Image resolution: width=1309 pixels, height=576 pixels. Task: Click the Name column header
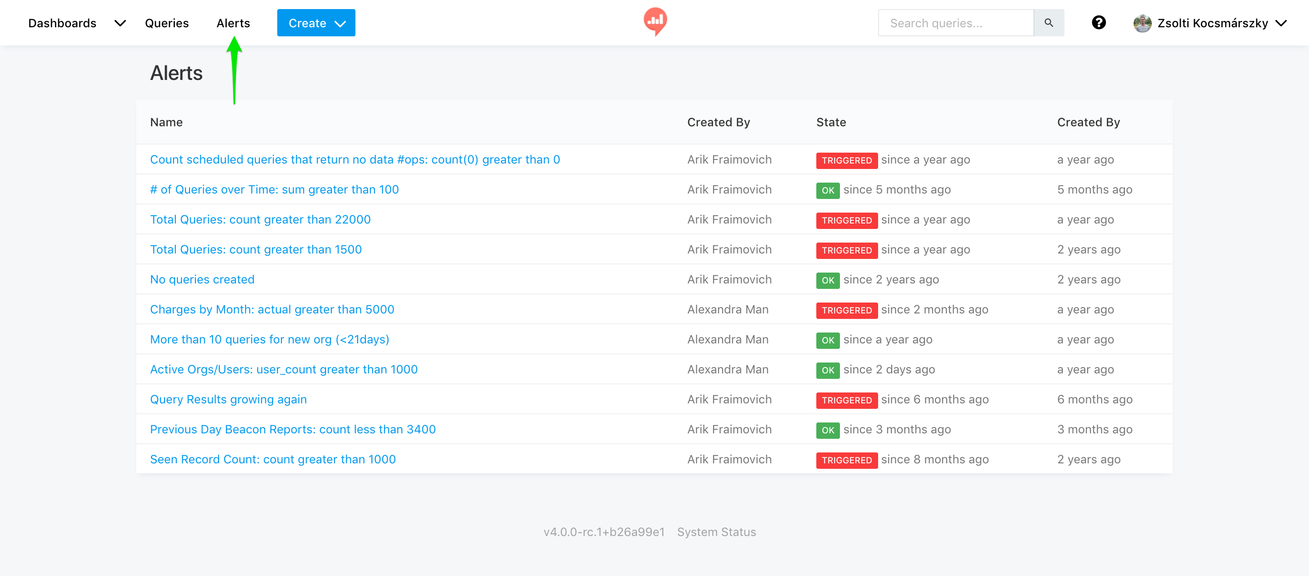tap(166, 122)
